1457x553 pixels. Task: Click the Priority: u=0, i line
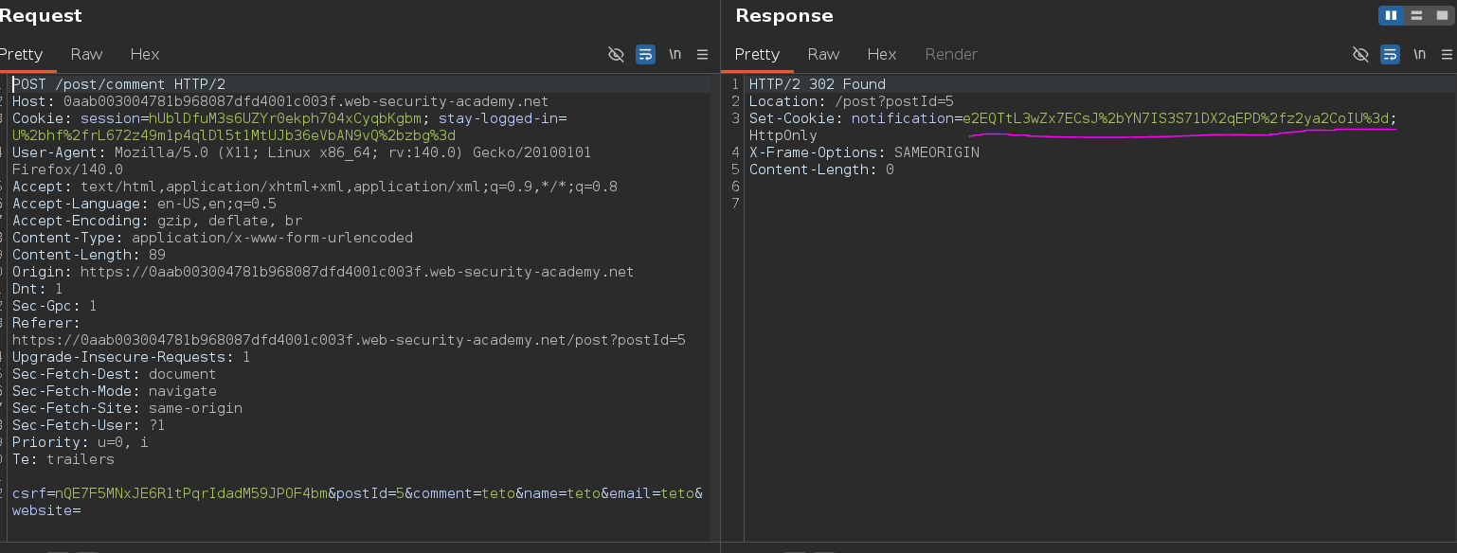[x=80, y=442]
